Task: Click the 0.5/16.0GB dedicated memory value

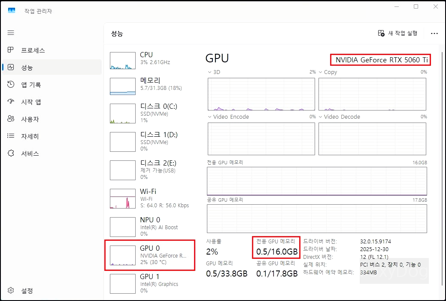Action: pos(277,252)
